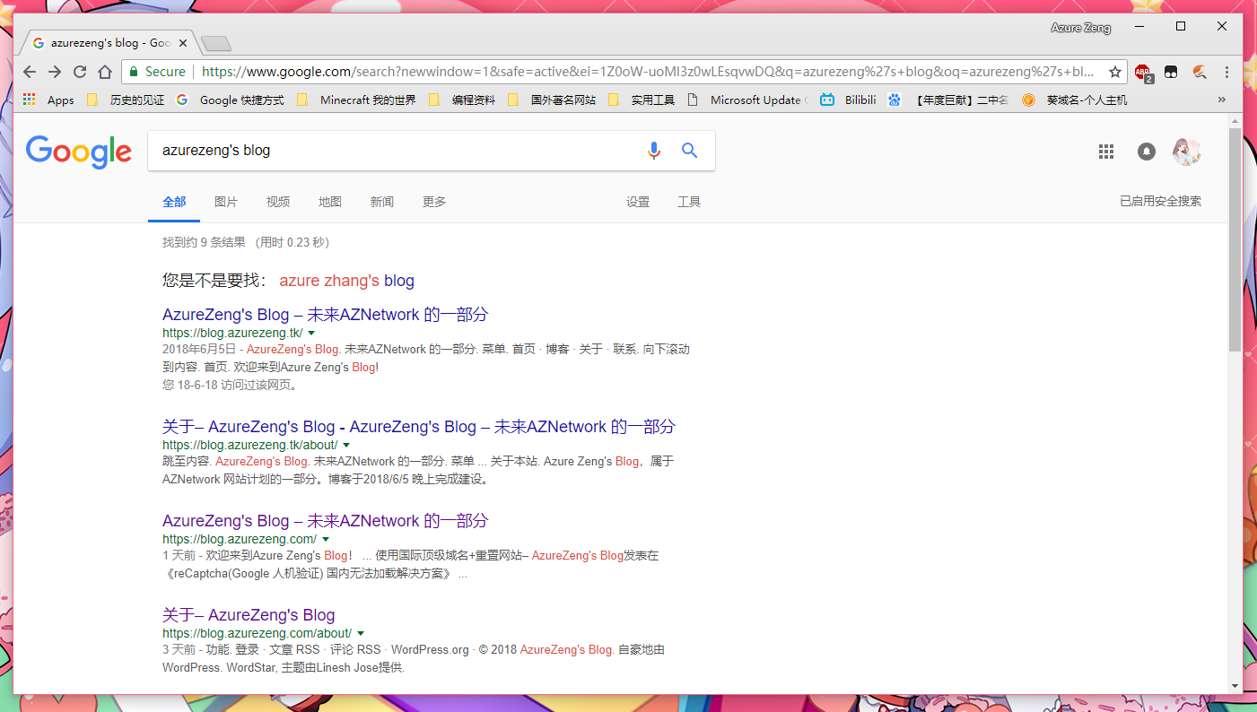Open the Google 快捷方式 bookmark
1257x712 pixels.
click(231, 100)
